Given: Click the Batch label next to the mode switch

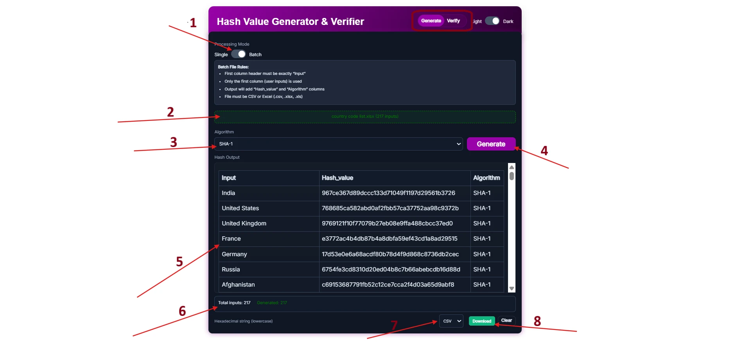Looking at the screenshot, I should click(255, 55).
